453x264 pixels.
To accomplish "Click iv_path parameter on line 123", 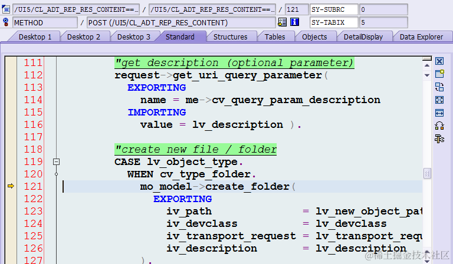I will (x=189, y=212).
